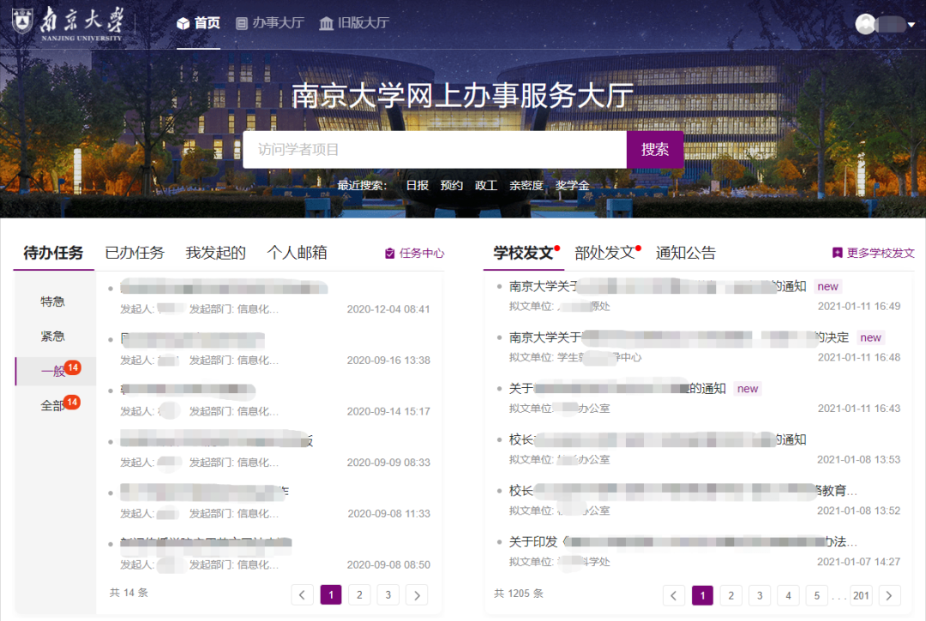Image resolution: width=926 pixels, height=621 pixels.
Task: Select page 2 in documents pagination
Action: pyautogui.click(x=731, y=595)
